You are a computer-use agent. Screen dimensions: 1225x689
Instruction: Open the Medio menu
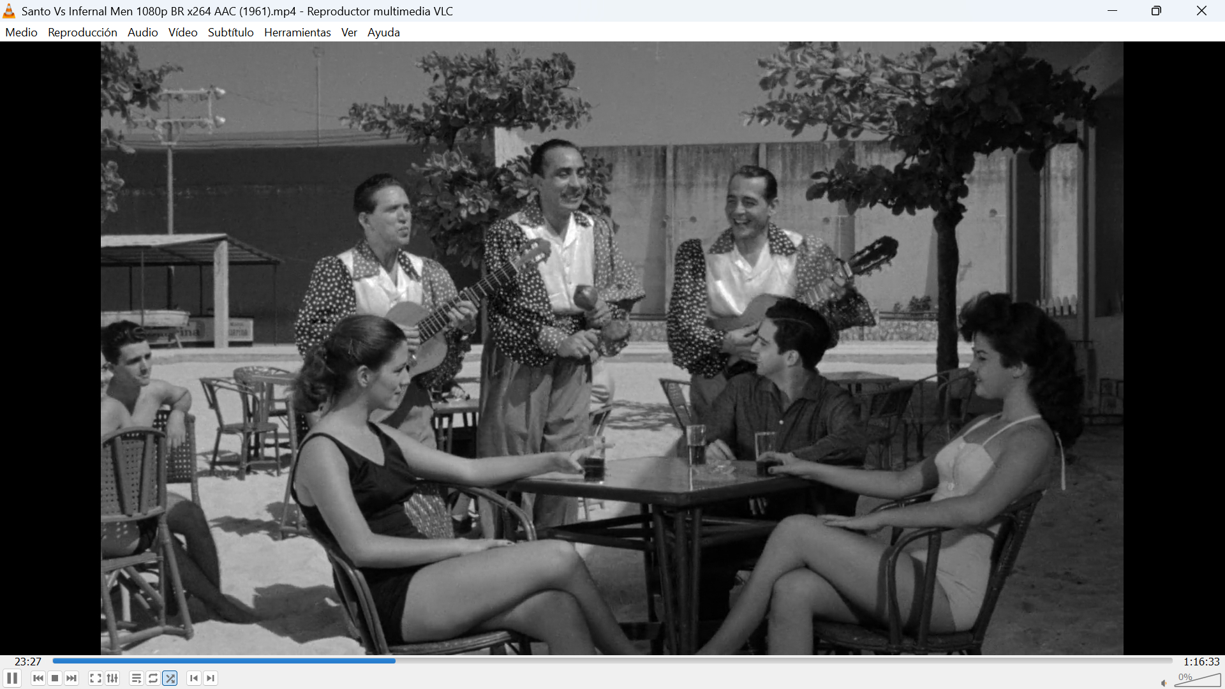coord(22,33)
